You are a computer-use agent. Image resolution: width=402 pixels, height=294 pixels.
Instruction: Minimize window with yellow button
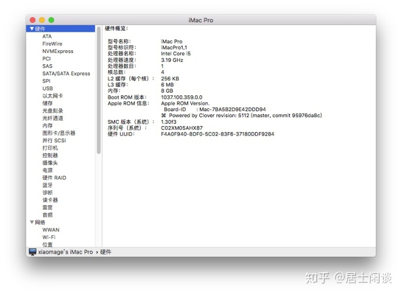(42, 20)
